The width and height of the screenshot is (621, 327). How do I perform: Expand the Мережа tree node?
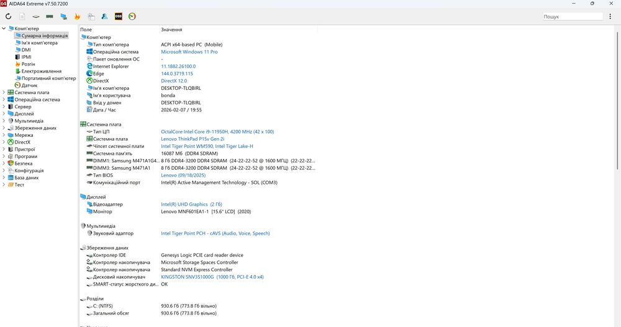pos(4,135)
